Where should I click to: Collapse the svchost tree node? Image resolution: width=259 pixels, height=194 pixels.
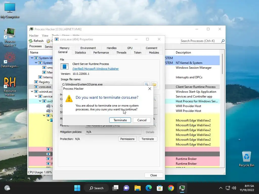click(x=40, y=101)
